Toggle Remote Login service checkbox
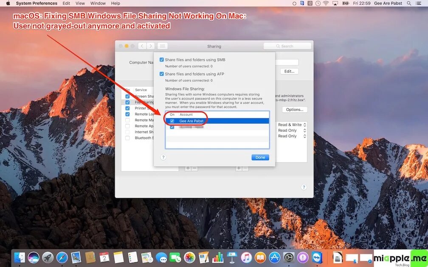 (127, 114)
